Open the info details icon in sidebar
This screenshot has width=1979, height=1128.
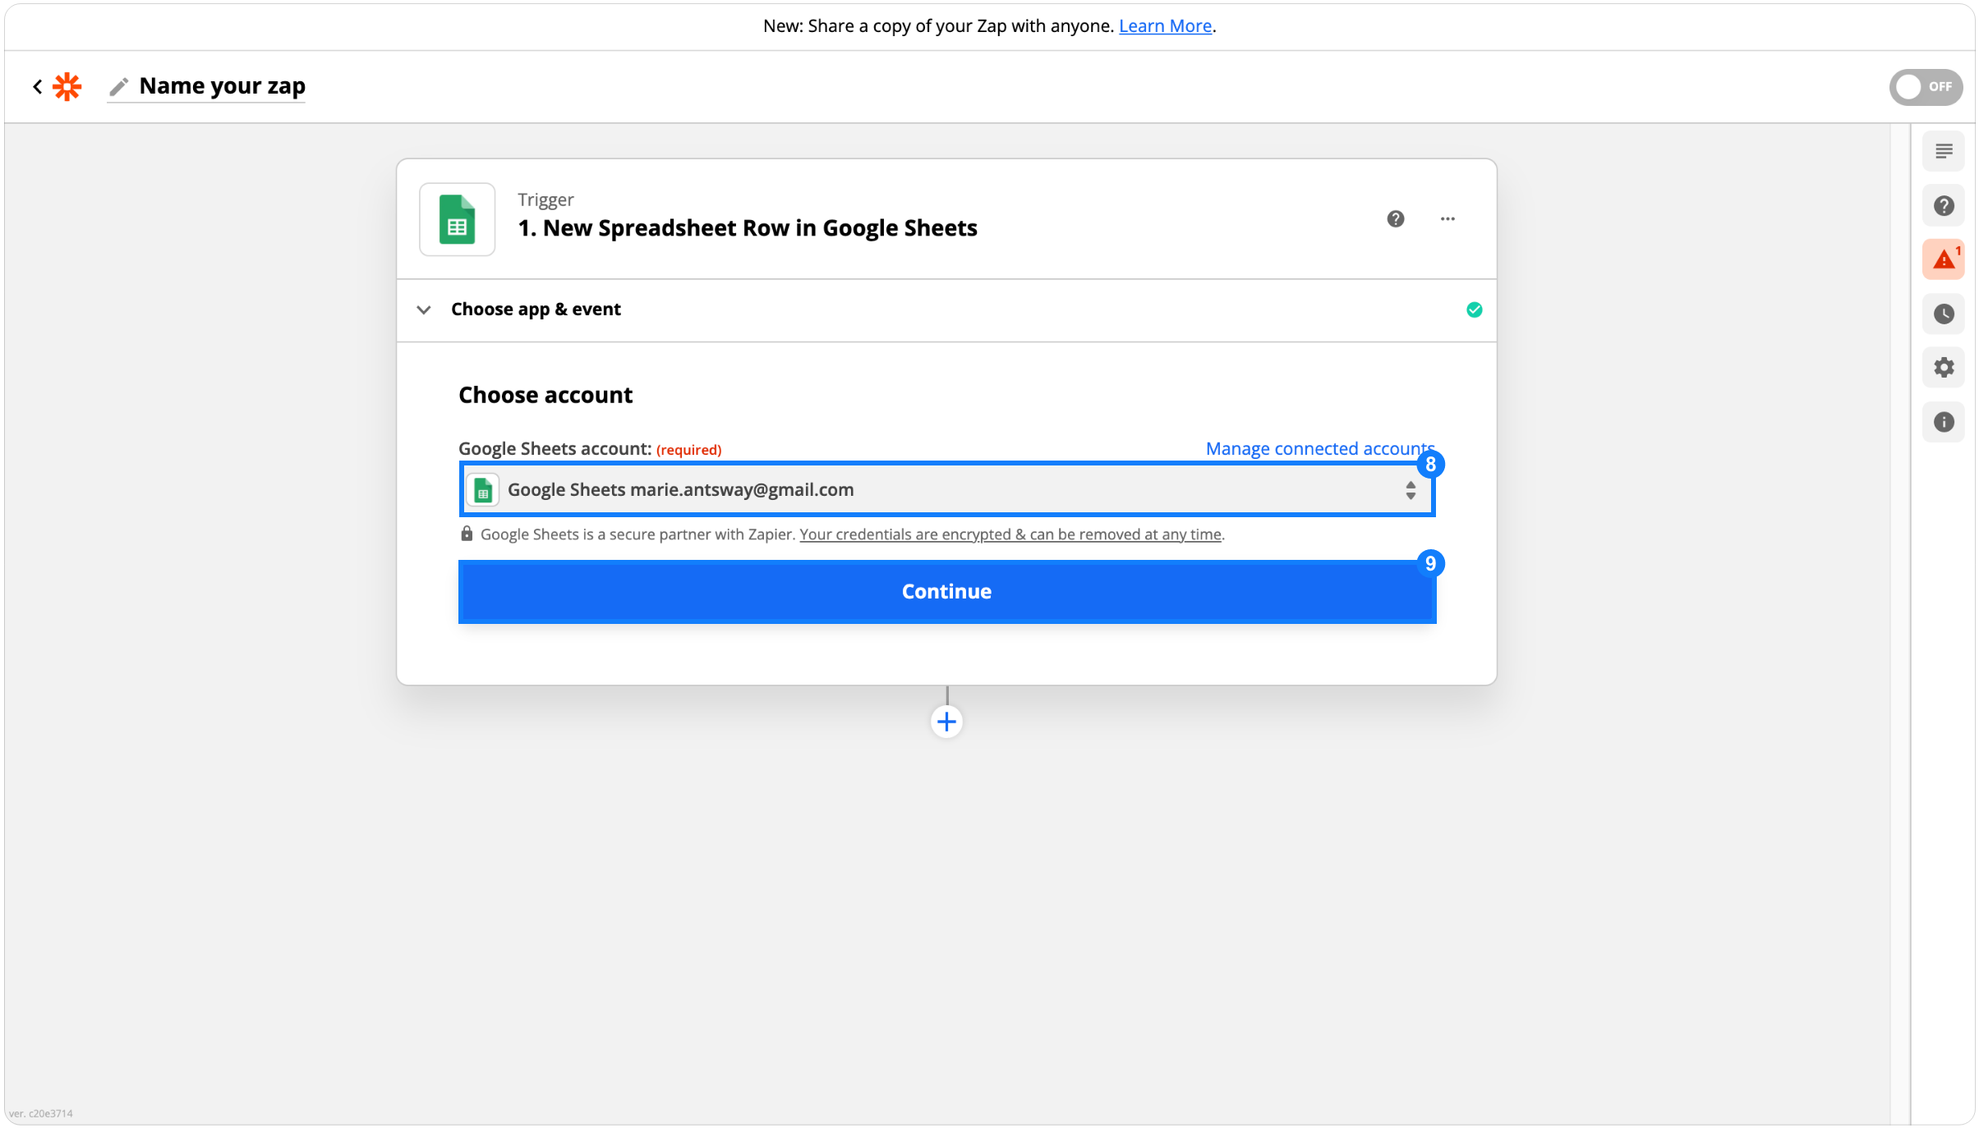tap(1944, 422)
